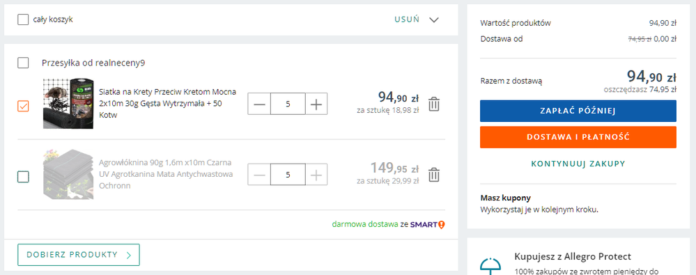696x275 pixels.
Task: Open the Siatka na Krety product thumbnail
Action: 69,104
